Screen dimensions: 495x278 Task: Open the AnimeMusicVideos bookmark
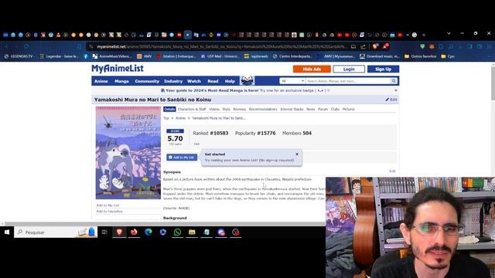111,56
